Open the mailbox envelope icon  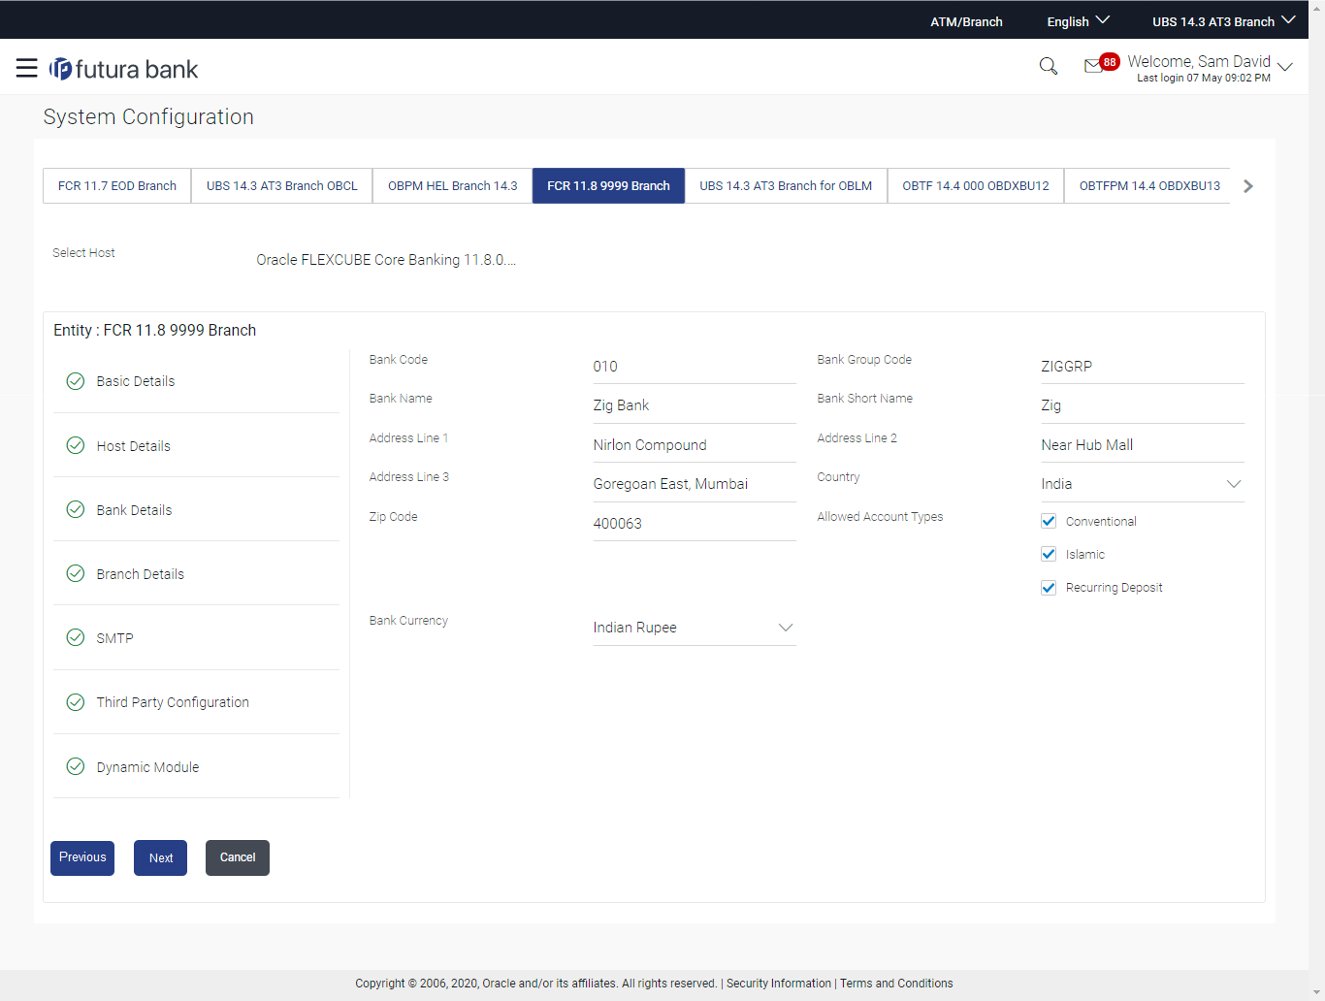(1093, 66)
